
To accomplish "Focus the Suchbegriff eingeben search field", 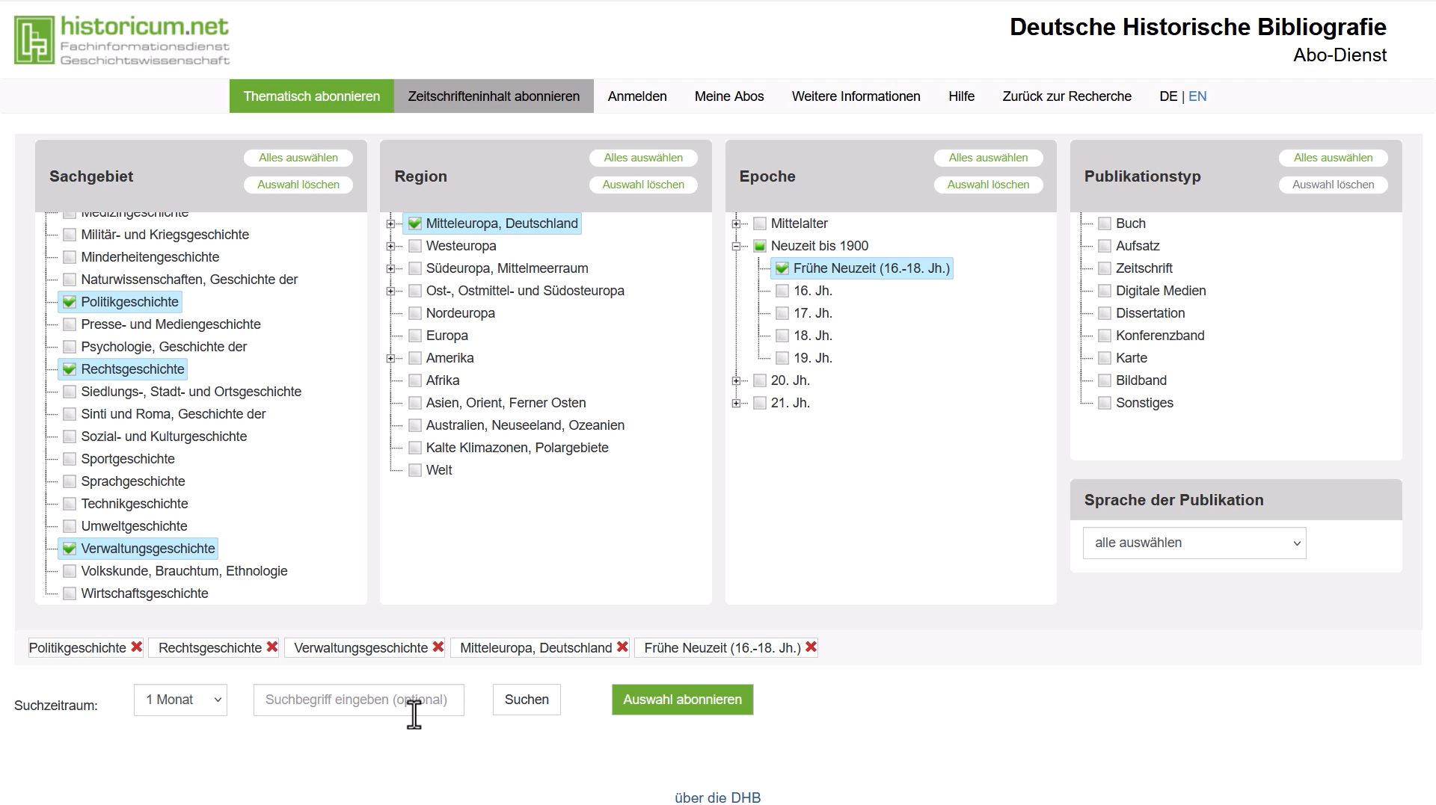I will click(x=358, y=700).
